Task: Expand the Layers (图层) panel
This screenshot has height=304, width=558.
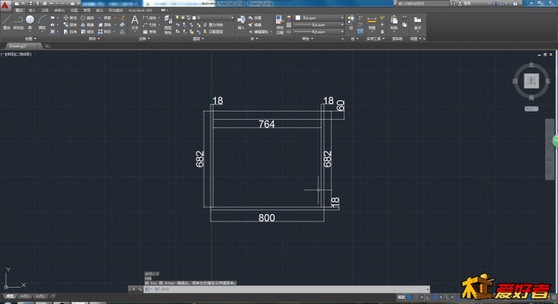Action: point(198,39)
